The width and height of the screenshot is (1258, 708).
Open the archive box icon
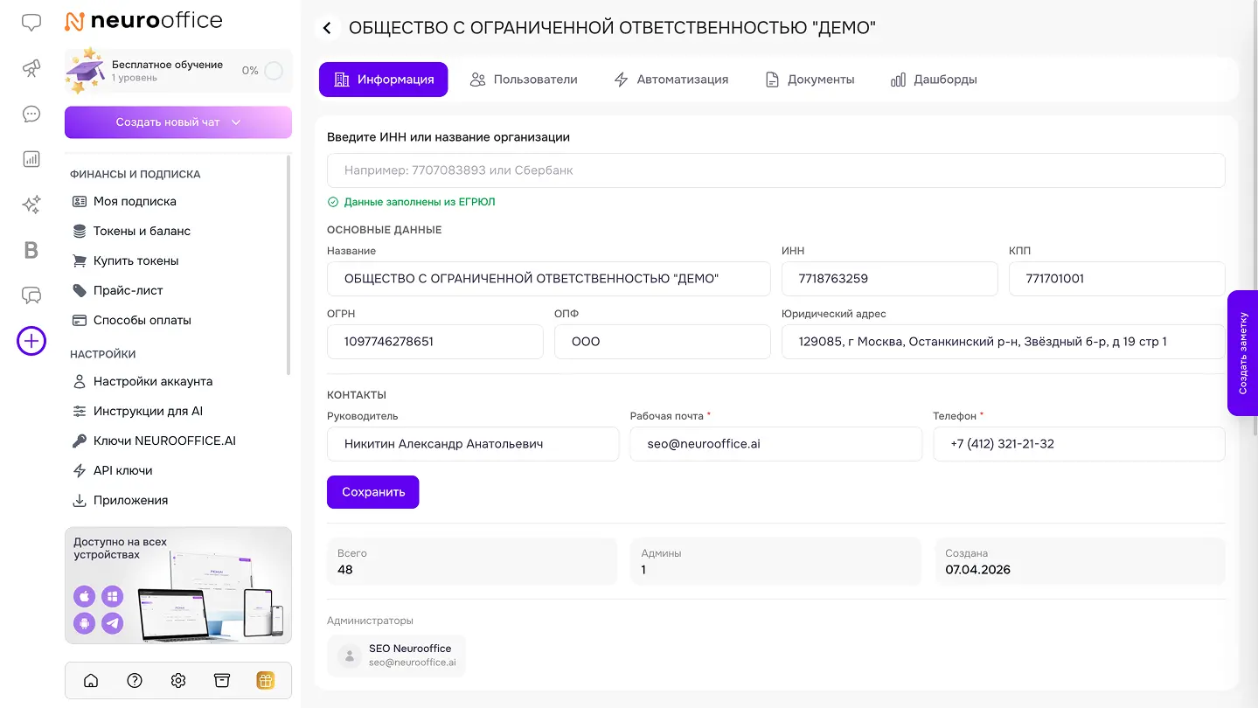[x=222, y=680]
